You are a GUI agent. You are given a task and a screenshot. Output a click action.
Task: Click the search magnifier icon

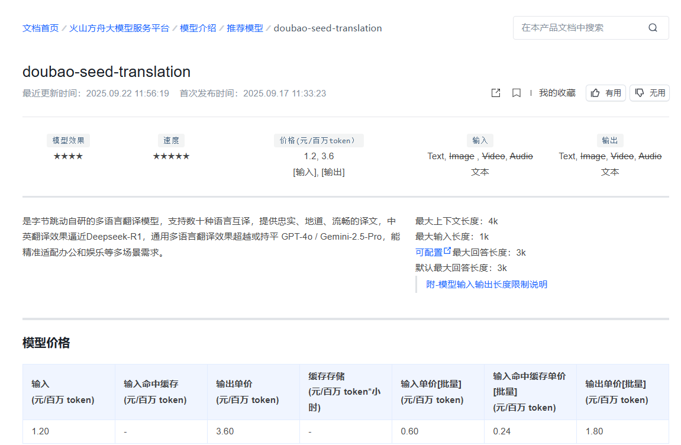coord(653,28)
